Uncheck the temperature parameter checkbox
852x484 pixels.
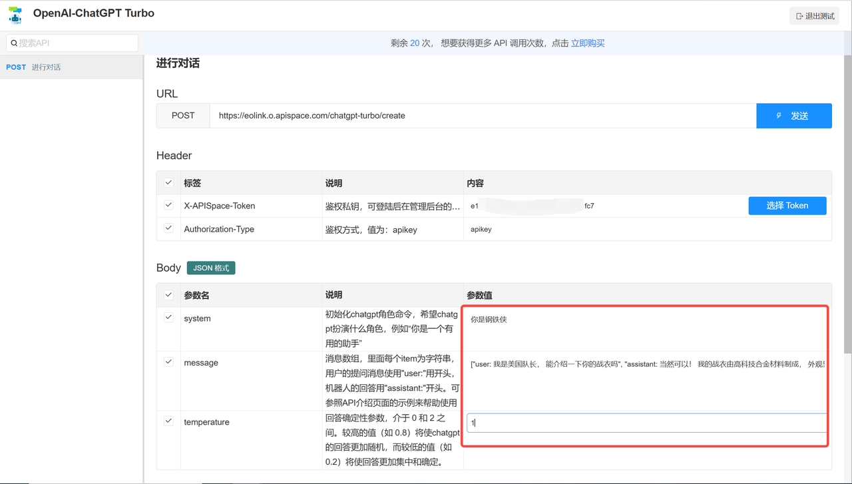pos(168,421)
